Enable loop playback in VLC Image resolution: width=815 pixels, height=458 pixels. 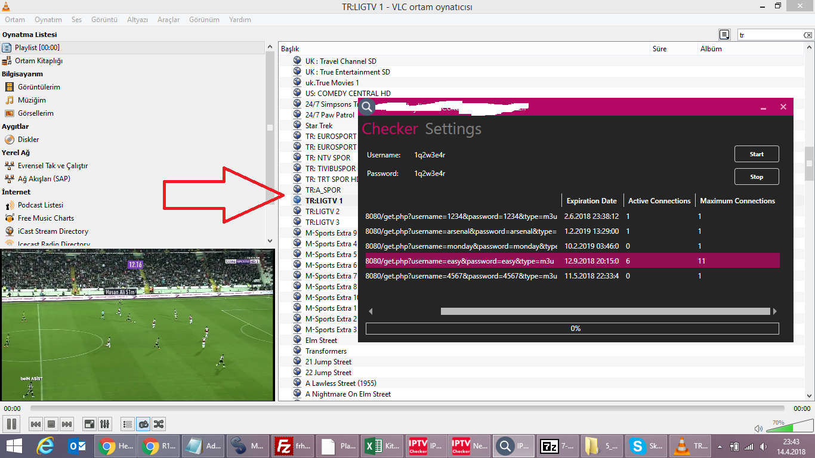click(x=143, y=423)
